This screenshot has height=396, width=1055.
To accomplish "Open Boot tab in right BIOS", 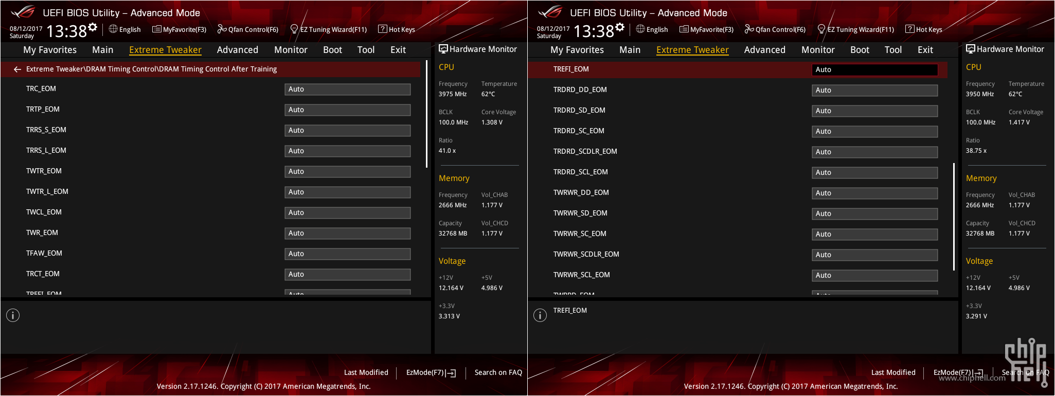I will [860, 50].
